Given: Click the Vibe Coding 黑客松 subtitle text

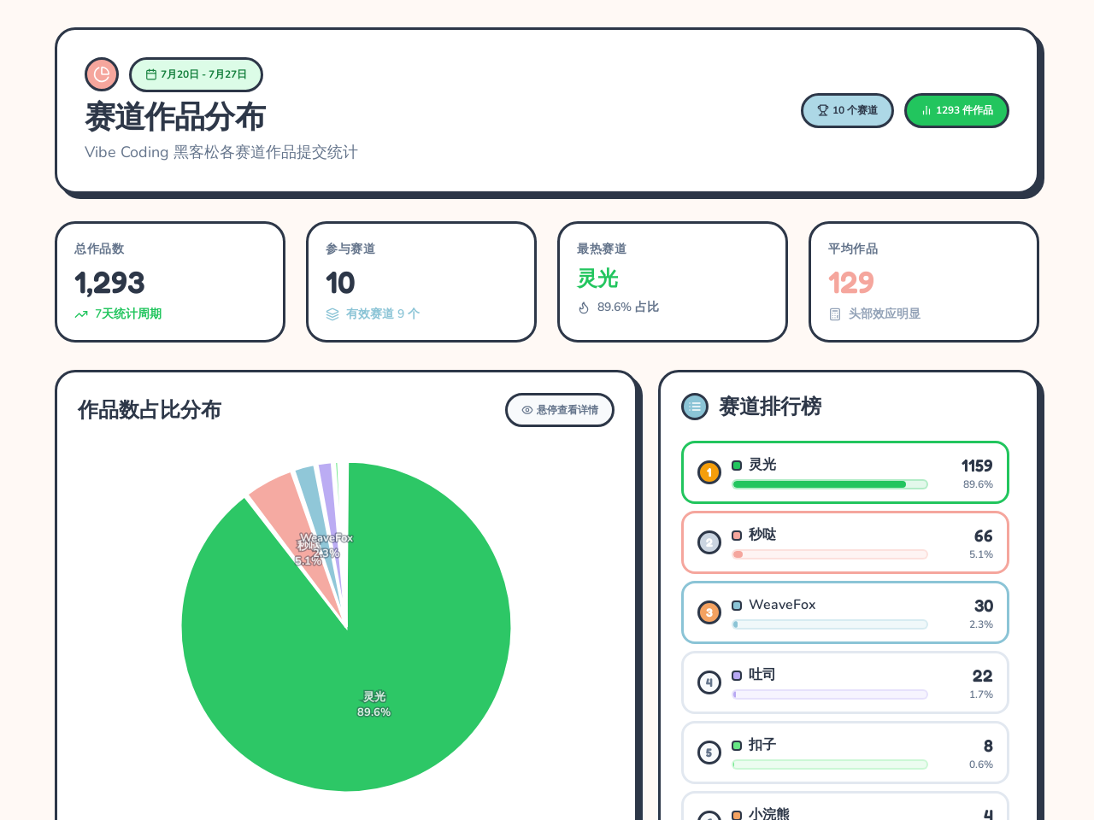Looking at the screenshot, I should click(221, 152).
